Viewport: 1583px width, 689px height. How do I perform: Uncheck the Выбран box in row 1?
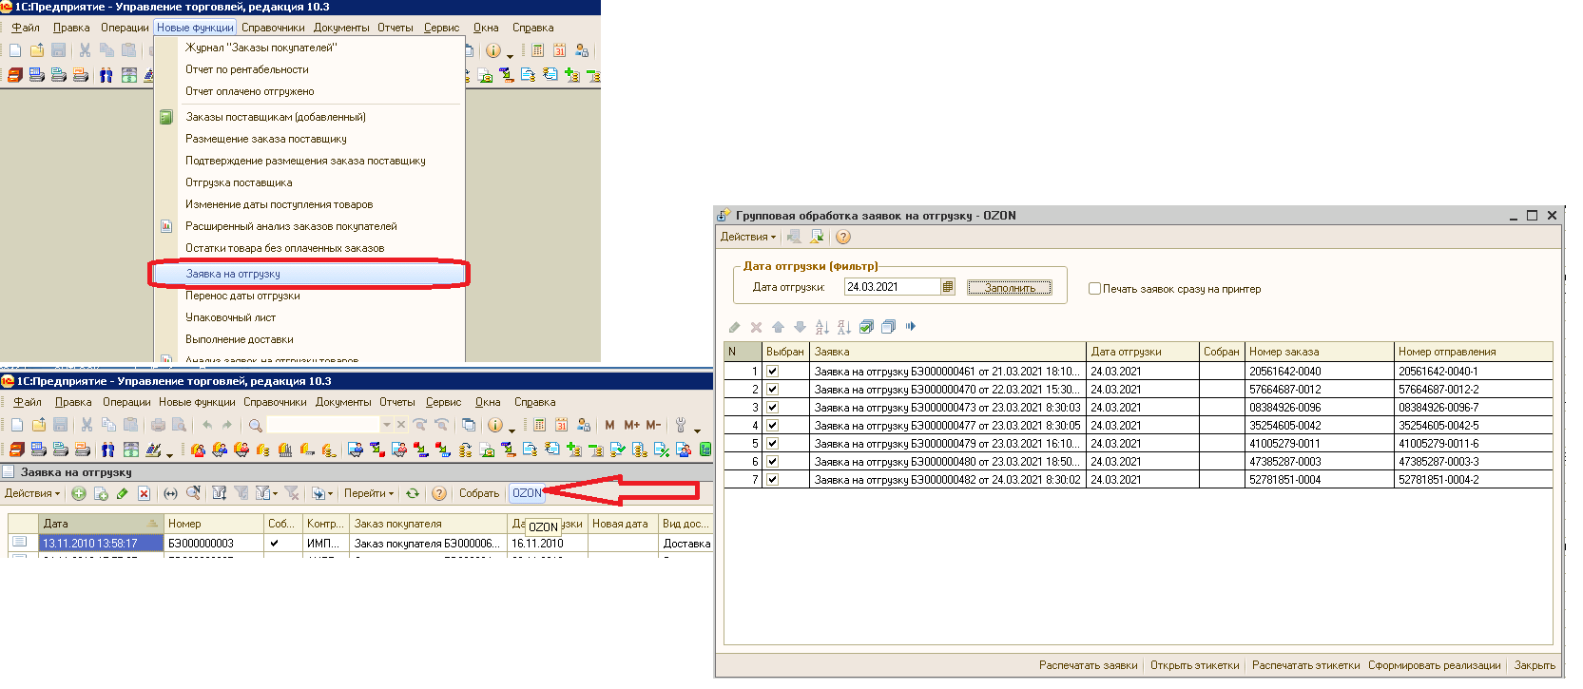coord(773,372)
